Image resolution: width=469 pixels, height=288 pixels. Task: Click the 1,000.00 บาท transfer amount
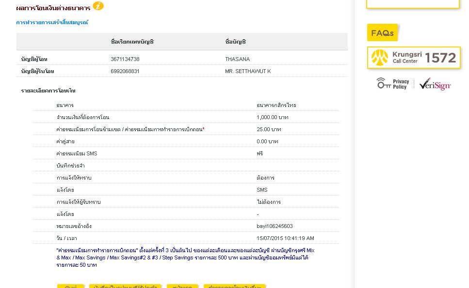[x=273, y=117]
